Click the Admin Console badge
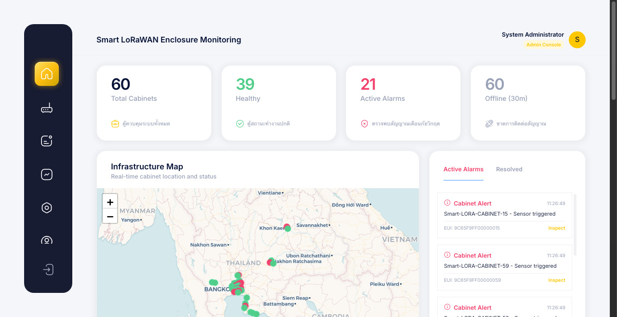Screen dimensions: 617x317 pyautogui.click(x=543, y=45)
